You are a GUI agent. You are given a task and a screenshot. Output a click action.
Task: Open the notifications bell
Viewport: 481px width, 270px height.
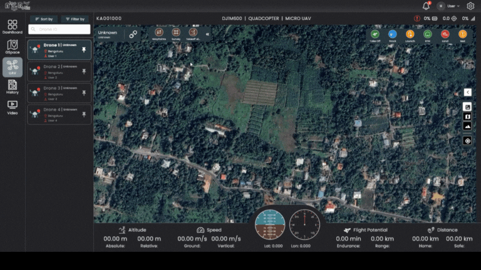[x=427, y=6]
